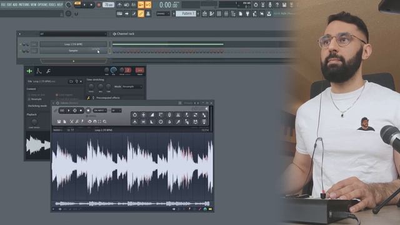Open the sampler's wrench miscellaneous tab
This screenshot has height=225, width=400.
coord(48,71)
